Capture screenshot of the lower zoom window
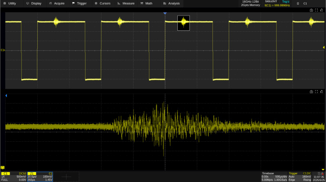326x182 pixels. (311, 91)
